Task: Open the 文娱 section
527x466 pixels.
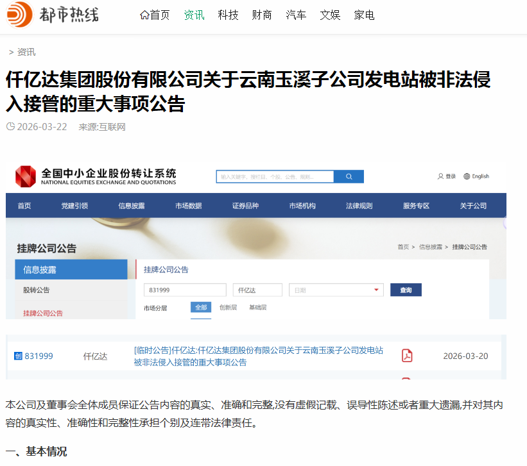Action: pyautogui.click(x=330, y=15)
